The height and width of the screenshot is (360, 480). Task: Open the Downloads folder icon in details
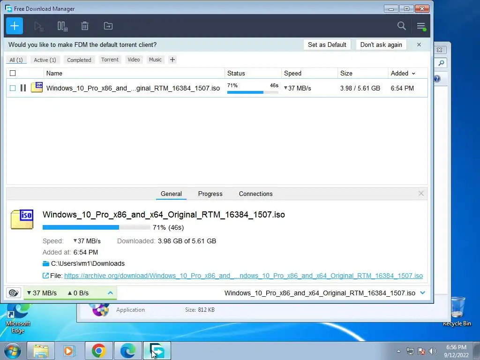[46, 263]
